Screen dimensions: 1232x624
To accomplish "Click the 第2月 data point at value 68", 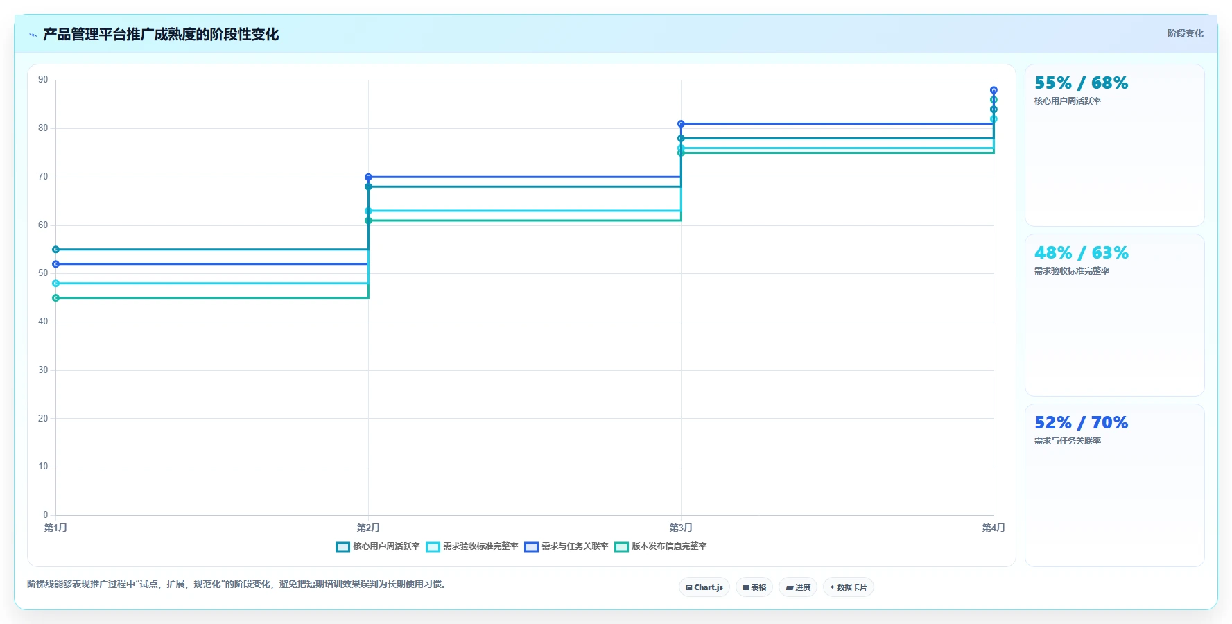I will 368,187.
